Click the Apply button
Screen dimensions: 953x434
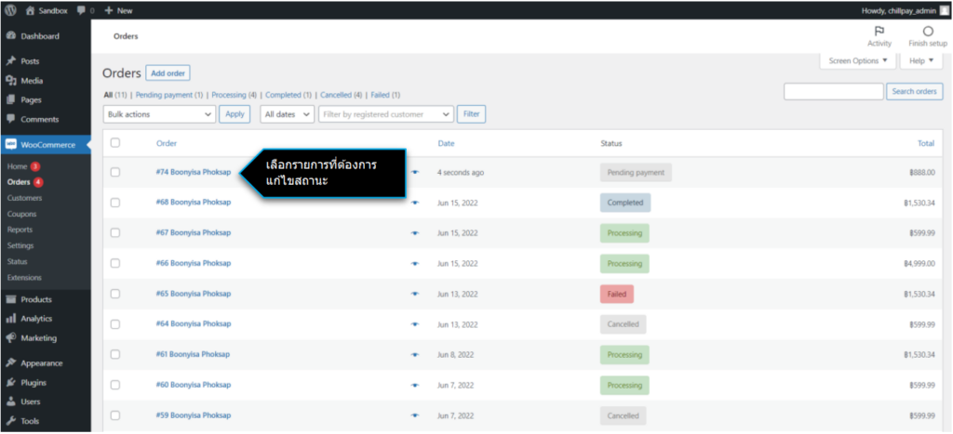click(x=235, y=114)
